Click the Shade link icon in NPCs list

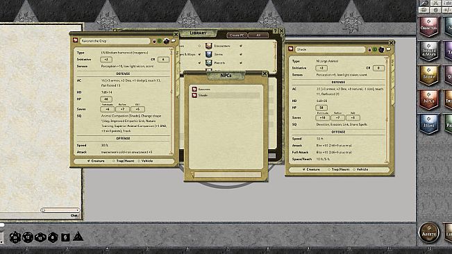point(194,95)
